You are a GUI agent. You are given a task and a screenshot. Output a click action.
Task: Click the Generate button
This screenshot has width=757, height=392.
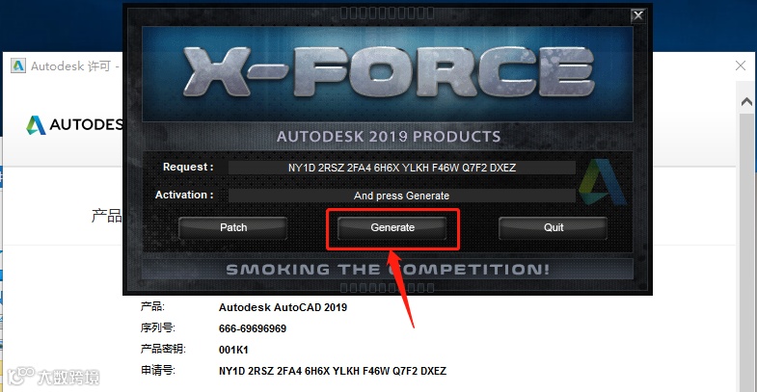pos(392,227)
